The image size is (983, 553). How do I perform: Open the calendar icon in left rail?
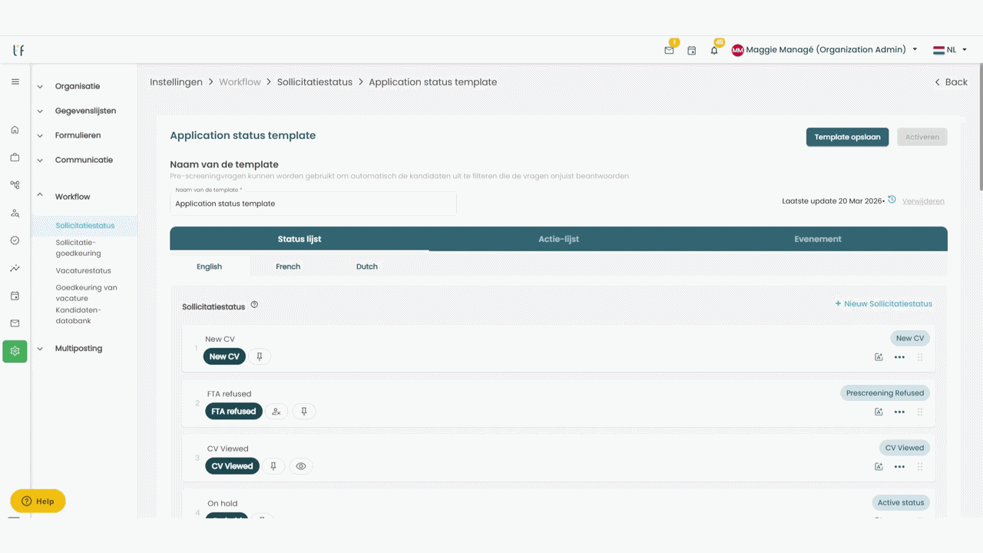click(15, 296)
